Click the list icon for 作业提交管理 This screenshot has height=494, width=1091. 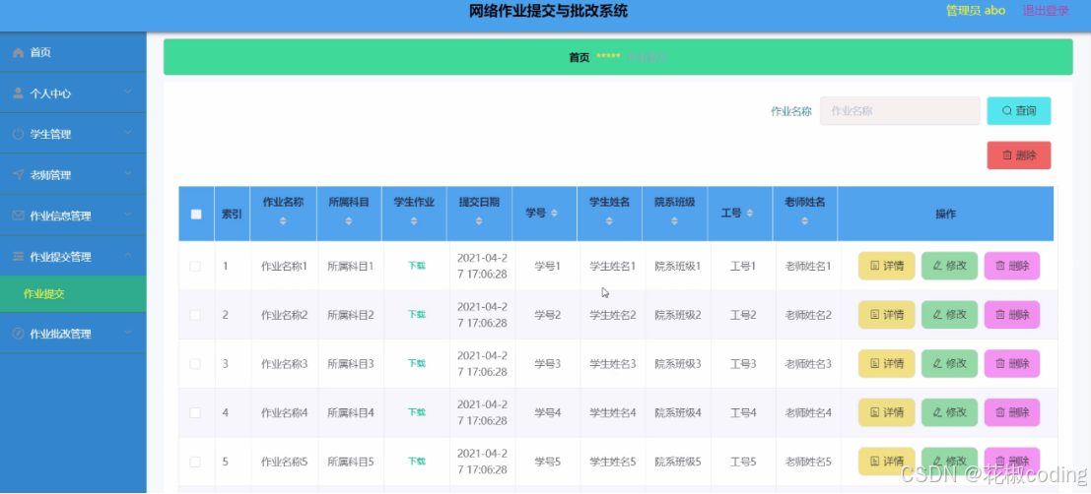click(x=19, y=257)
